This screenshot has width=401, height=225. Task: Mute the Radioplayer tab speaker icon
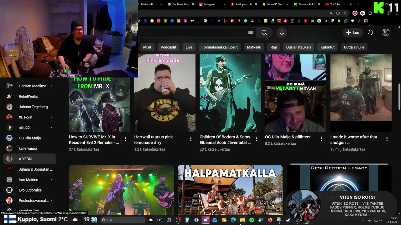coord(251,4)
